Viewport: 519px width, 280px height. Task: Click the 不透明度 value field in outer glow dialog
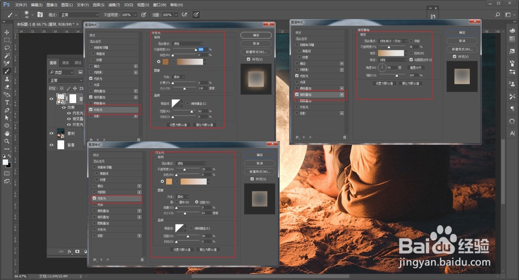[x=202, y=50]
